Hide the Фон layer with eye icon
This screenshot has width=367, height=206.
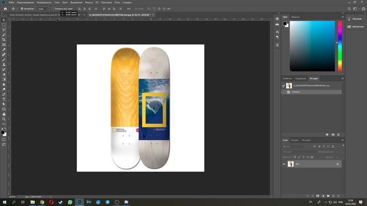pos(284,164)
